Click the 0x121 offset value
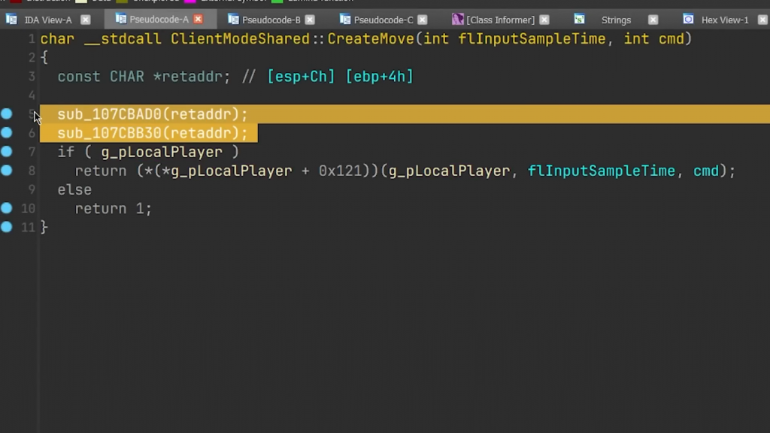This screenshot has height=433, width=770. (341, 171)
